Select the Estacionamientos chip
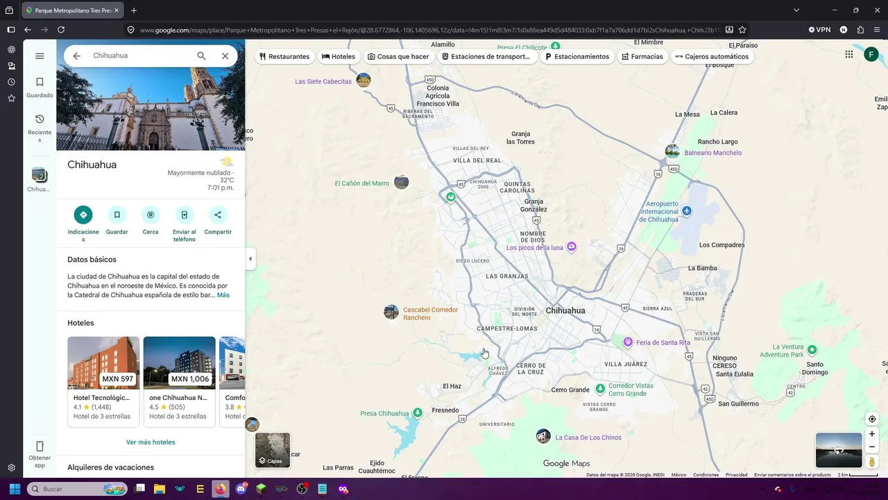The image size is (888, 500). (577, 56)
